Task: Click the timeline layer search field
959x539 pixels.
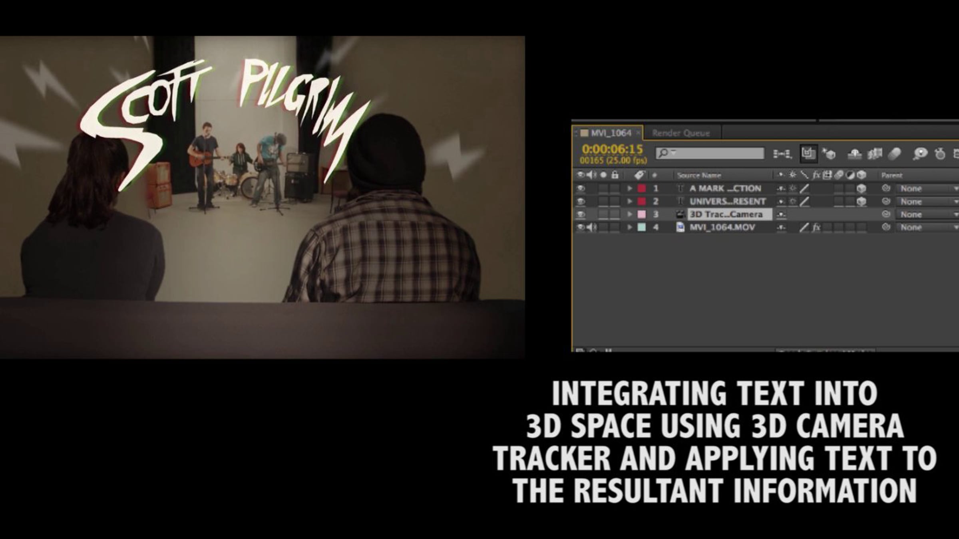Action: pyautogui.click(x=710, y=153)
